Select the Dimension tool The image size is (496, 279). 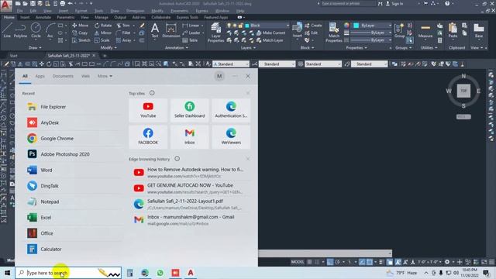170,30
